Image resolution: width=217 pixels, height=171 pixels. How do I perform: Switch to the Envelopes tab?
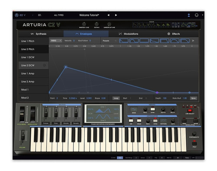click(x=86, y=34)
